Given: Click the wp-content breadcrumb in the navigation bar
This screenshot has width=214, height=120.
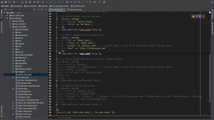Looking at the screenshot, I should coord(30,6).
